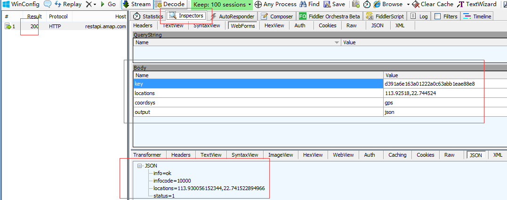Open response Caching tab

(x=397, y=155)
